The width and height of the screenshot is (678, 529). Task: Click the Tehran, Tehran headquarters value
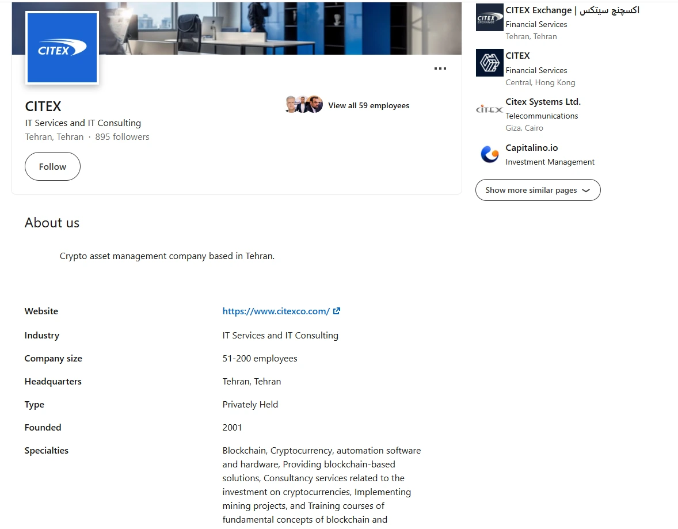click(x=252, y=381)
